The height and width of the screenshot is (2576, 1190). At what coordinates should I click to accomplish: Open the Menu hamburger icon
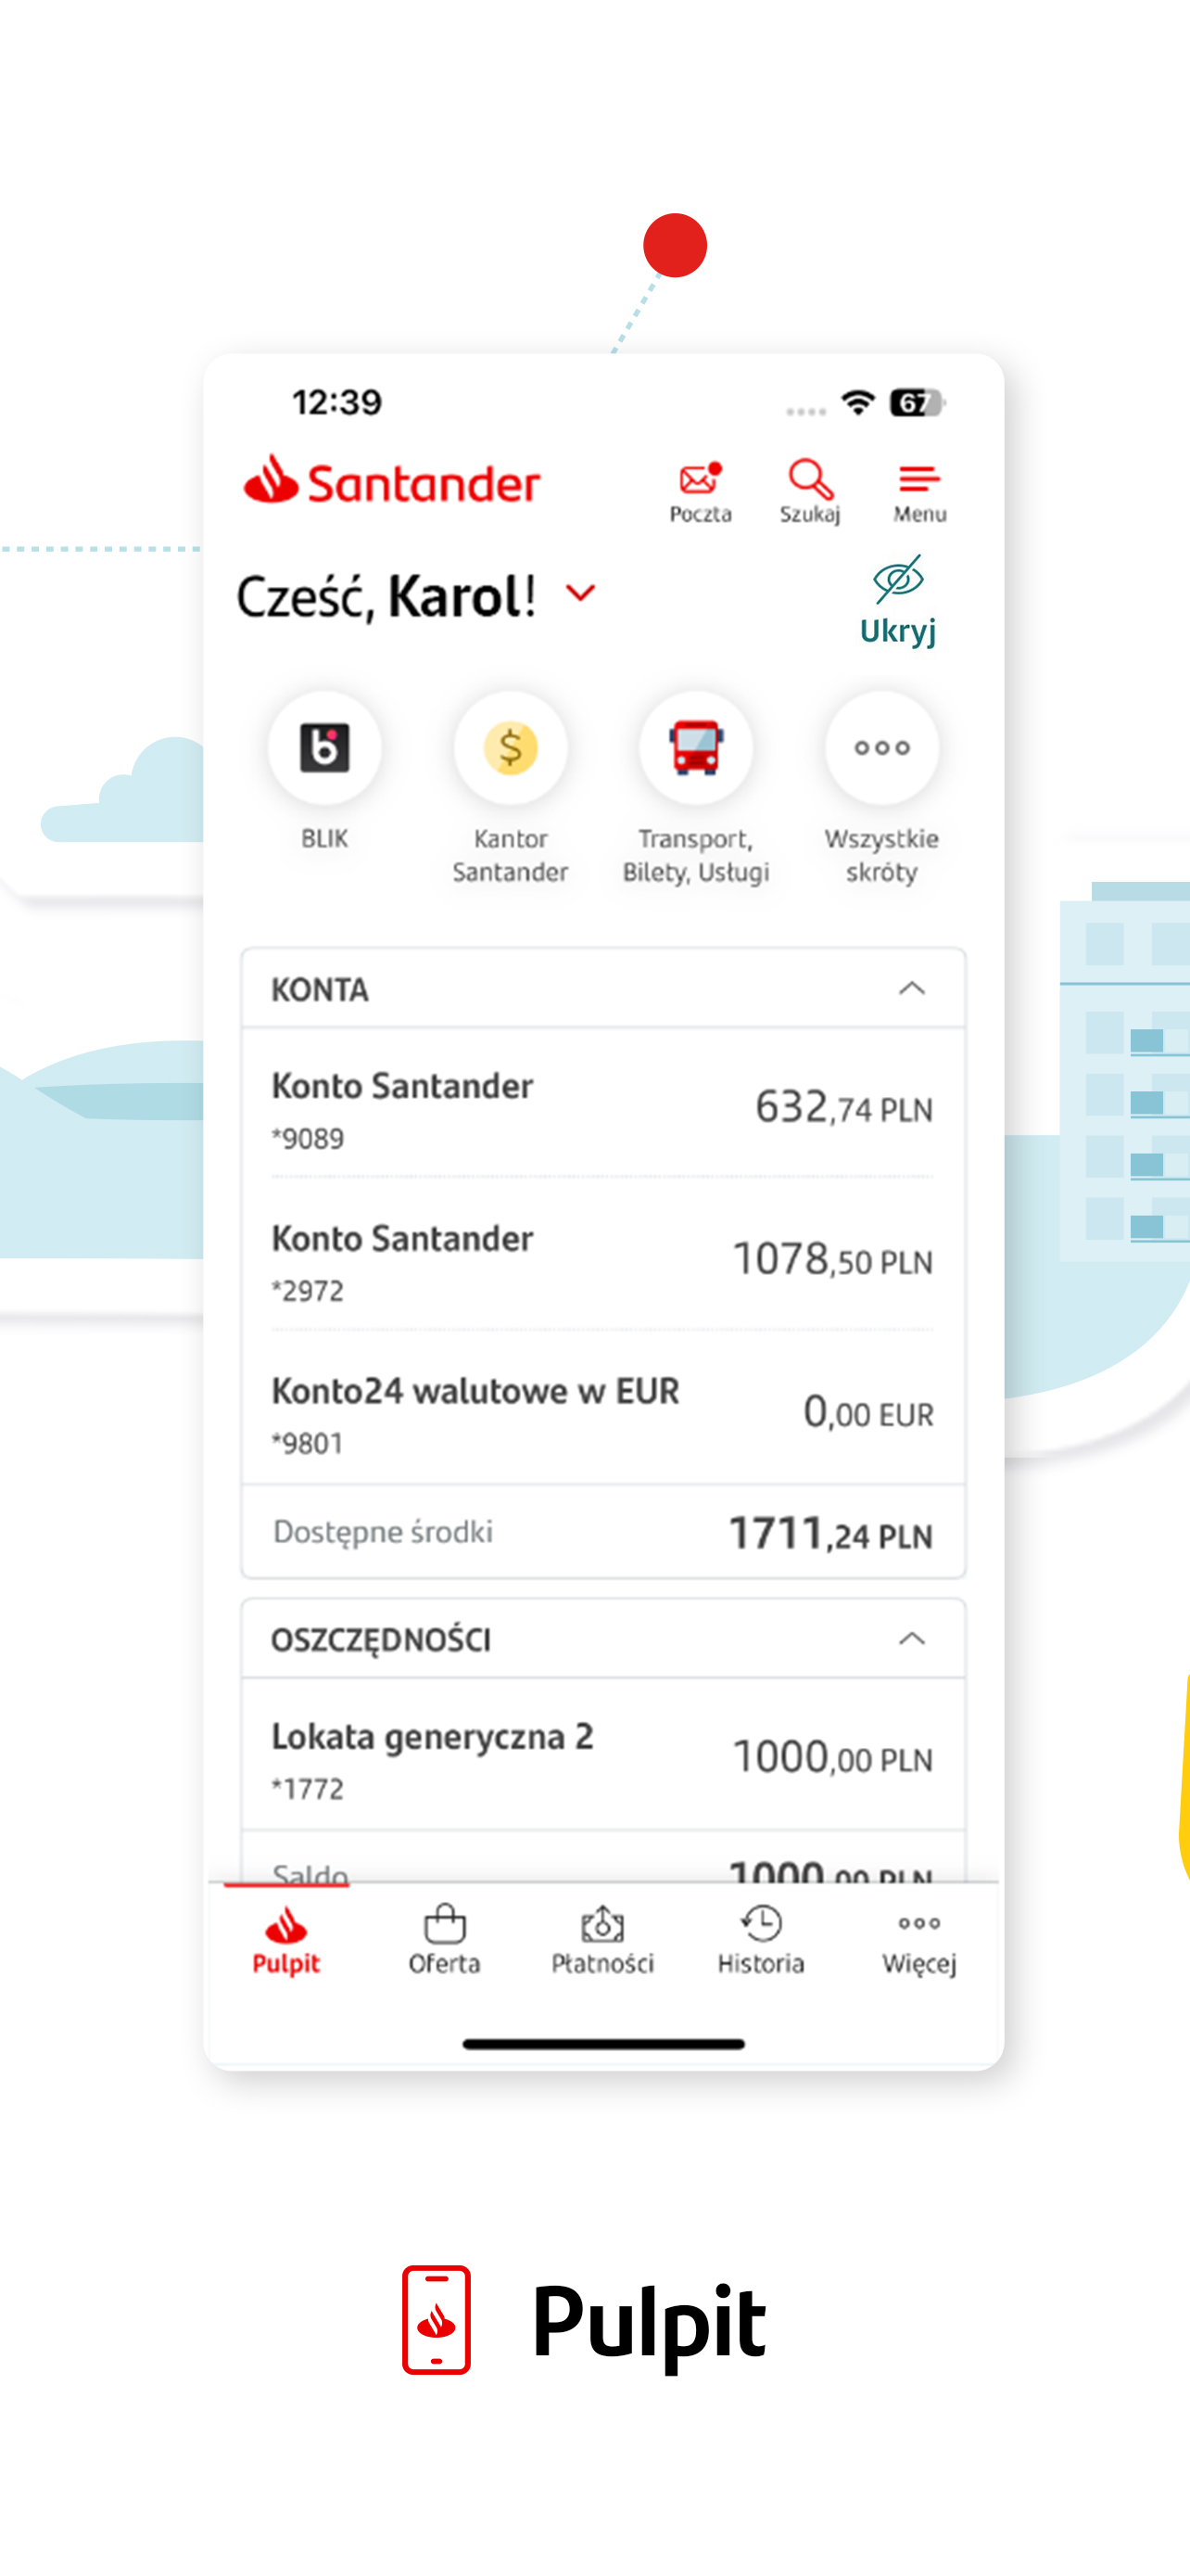(x=919, y=494)
